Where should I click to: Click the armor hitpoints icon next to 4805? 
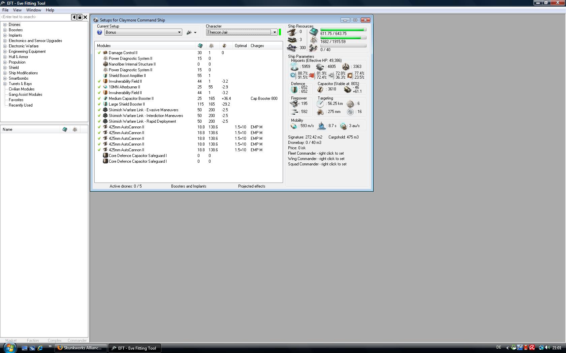[320, 67]
